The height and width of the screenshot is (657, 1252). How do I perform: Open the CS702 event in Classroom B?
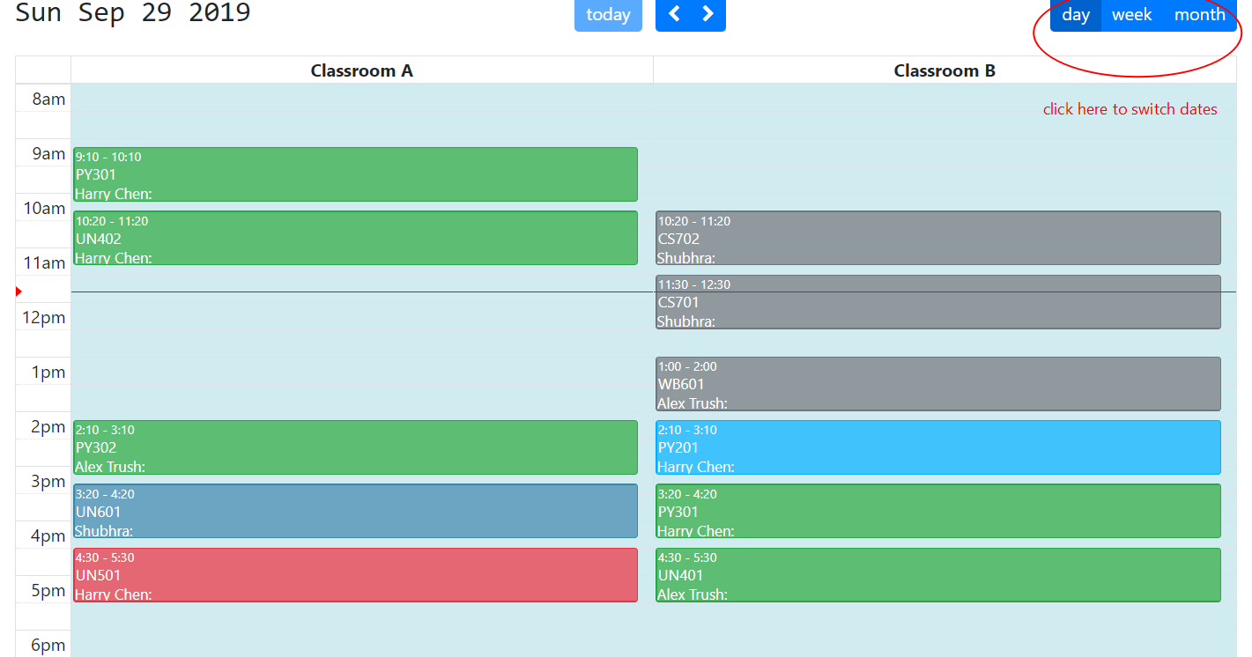938,238
